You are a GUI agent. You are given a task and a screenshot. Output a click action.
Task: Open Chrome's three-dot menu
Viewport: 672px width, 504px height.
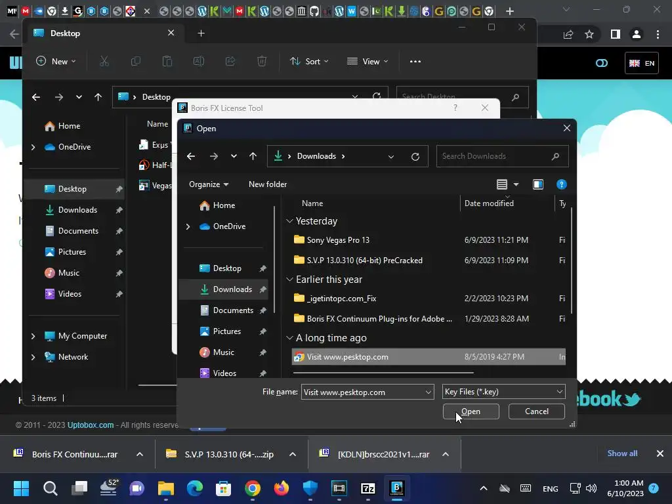[x=658, y=34]
